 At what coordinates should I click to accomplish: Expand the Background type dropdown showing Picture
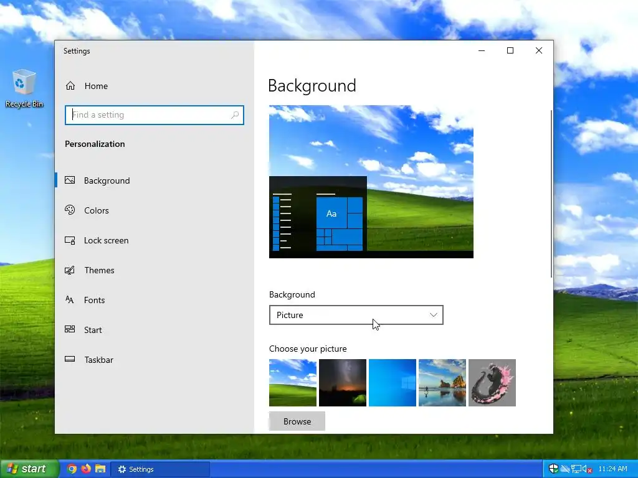coord(356,315)
